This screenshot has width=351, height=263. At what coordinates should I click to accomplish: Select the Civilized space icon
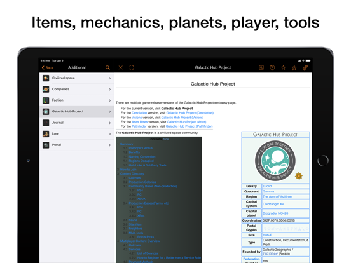click(46, 78)
